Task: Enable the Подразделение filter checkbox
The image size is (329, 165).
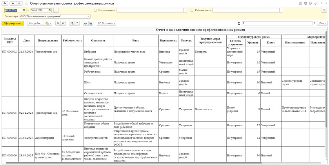Action: pos(95,10)
